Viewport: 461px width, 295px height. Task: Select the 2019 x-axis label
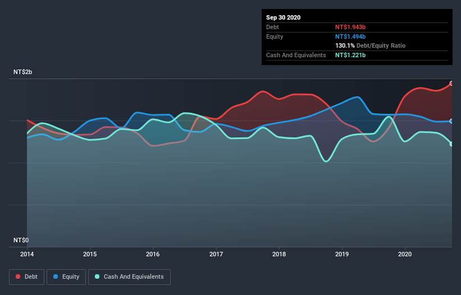click(342, 254)
